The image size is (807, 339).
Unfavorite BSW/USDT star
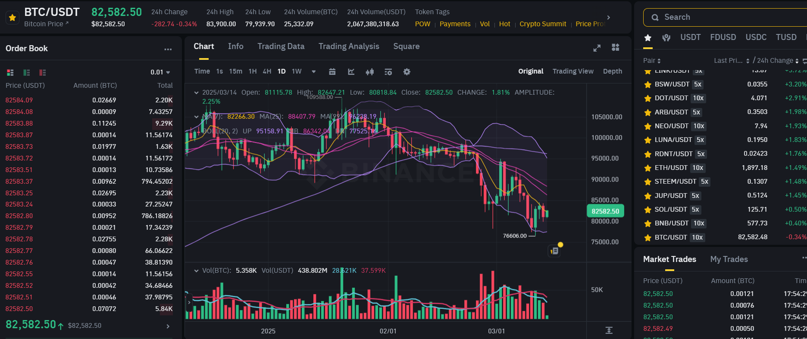coord(647,85)
